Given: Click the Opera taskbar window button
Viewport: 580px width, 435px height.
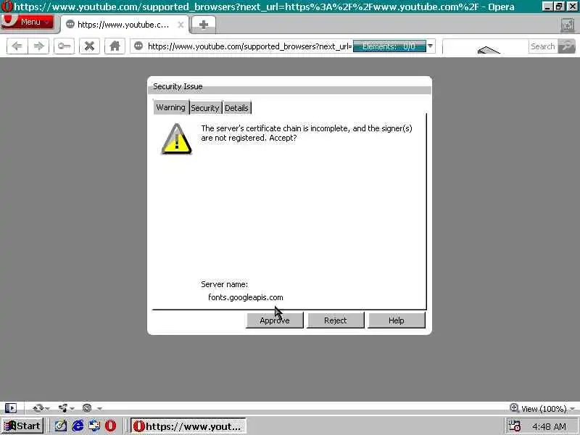Looking at the screenshot, I should [188, 426].
